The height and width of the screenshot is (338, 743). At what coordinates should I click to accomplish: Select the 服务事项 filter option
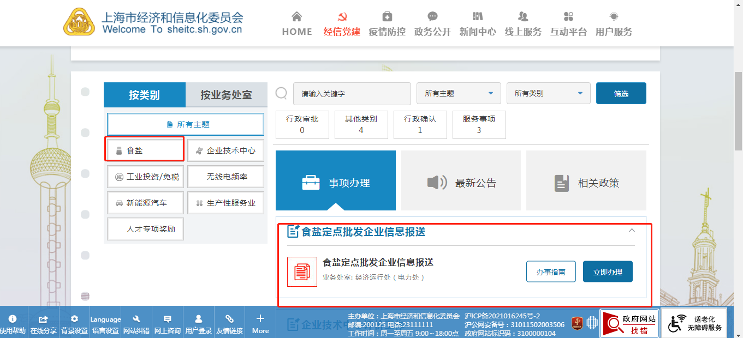click(479, 124)
